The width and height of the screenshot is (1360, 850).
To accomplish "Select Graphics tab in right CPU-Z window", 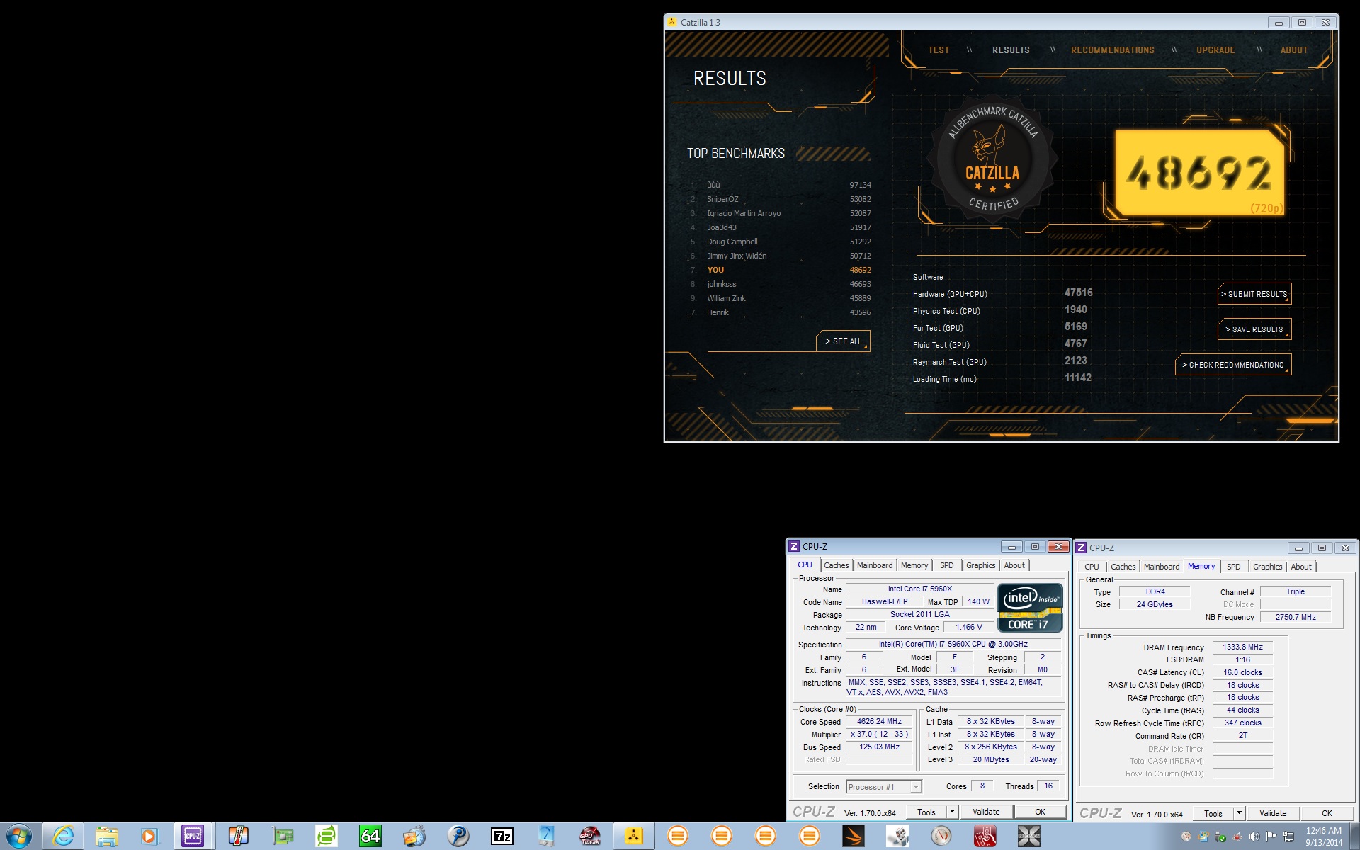I will 1267,567.
